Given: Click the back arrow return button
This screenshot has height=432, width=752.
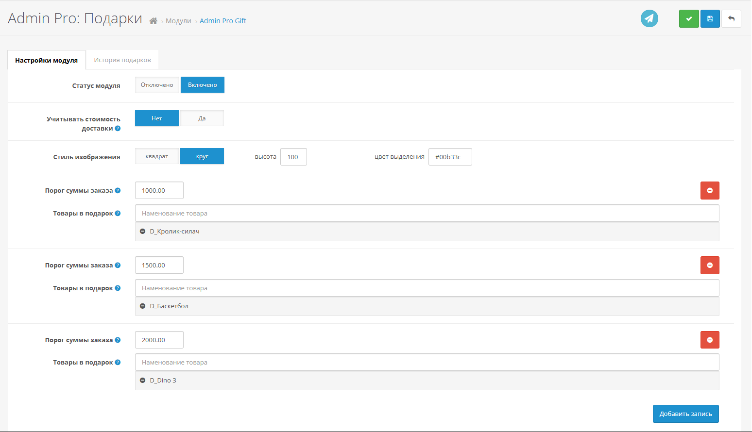Looking at the screenshot, I should coord(731,19).
